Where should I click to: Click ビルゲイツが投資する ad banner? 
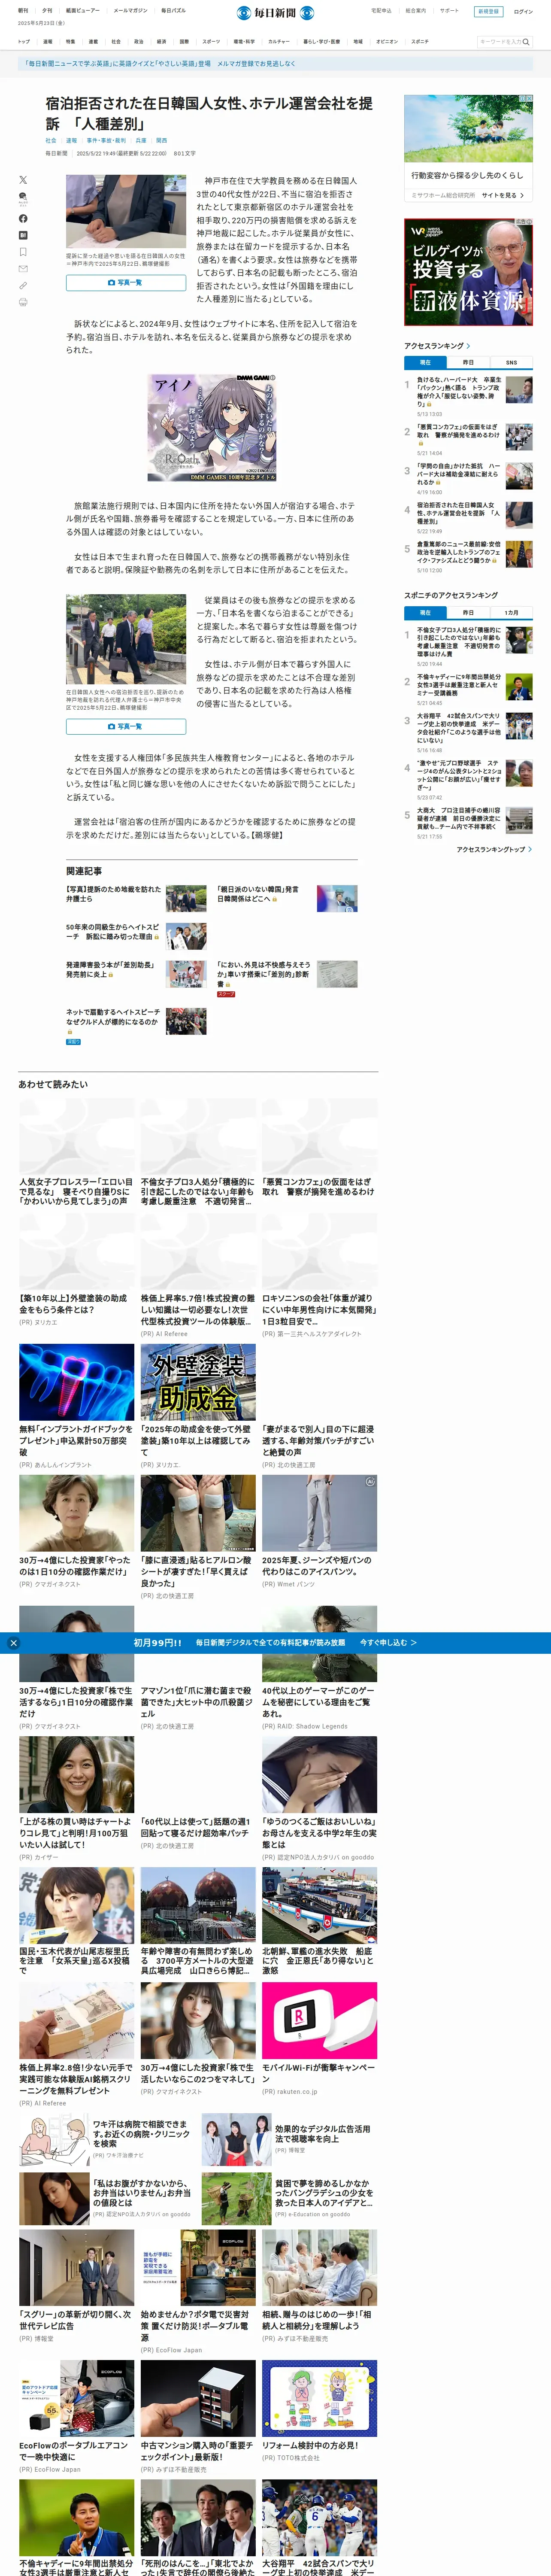click(x=468, y=272)
